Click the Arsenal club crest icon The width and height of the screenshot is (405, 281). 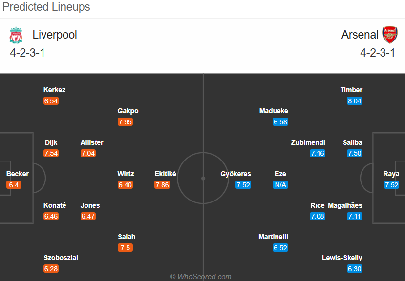[x=390, y=35]
